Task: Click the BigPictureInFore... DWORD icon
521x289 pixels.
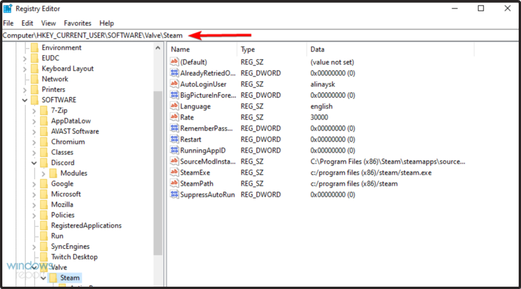Action: (x=174, y=95)
